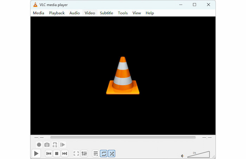The height and width of the screenshot is (159, 246).
Task: Skip to previous media track
Action: (x=49, y=153)
